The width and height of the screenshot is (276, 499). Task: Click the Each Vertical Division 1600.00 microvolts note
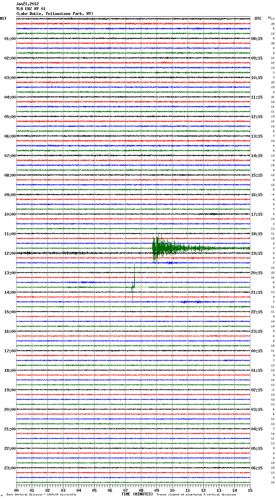(x=41, y=495)
